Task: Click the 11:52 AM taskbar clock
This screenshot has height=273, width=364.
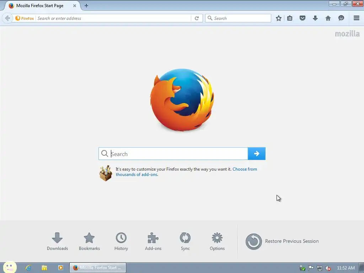Action: (346, 268)
